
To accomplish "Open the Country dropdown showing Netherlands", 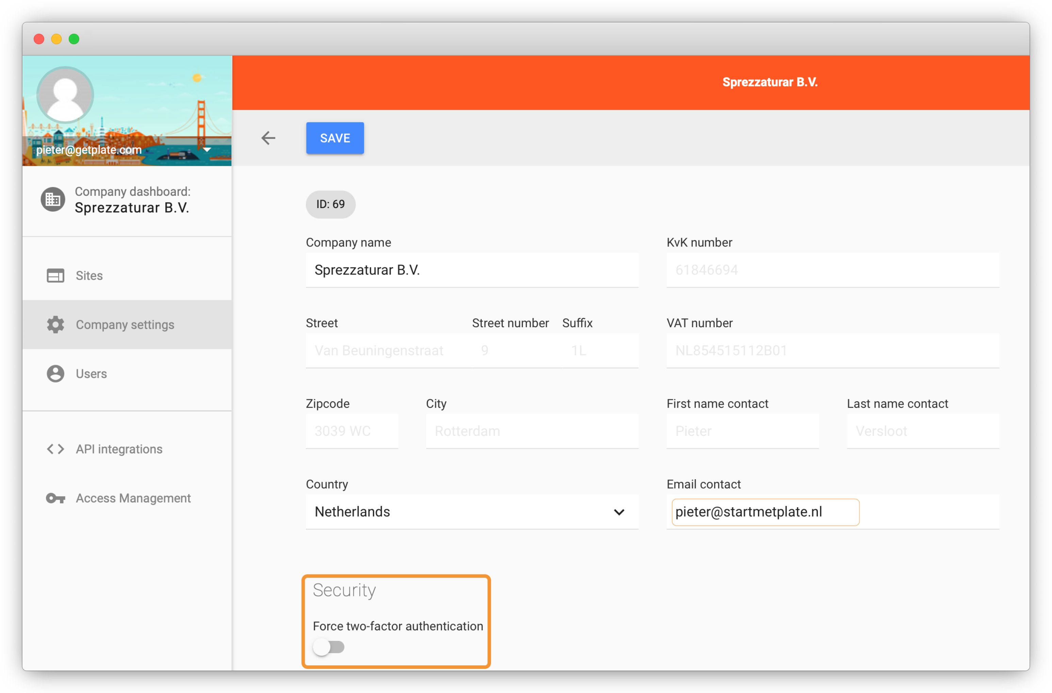I will [472, 512].
